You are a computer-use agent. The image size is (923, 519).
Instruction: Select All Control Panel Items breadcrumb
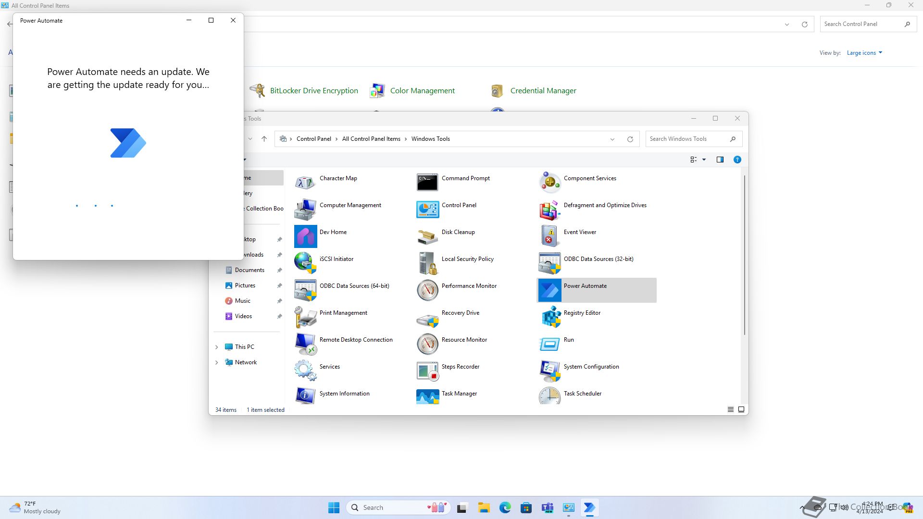pyautogui.click(x=371, y=139)
